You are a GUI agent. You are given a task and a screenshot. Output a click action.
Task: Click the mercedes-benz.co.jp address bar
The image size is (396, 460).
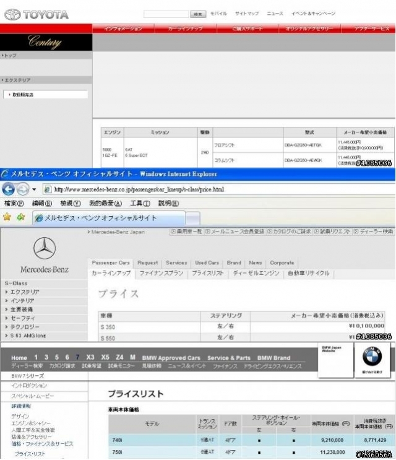[x=218, y=189]
